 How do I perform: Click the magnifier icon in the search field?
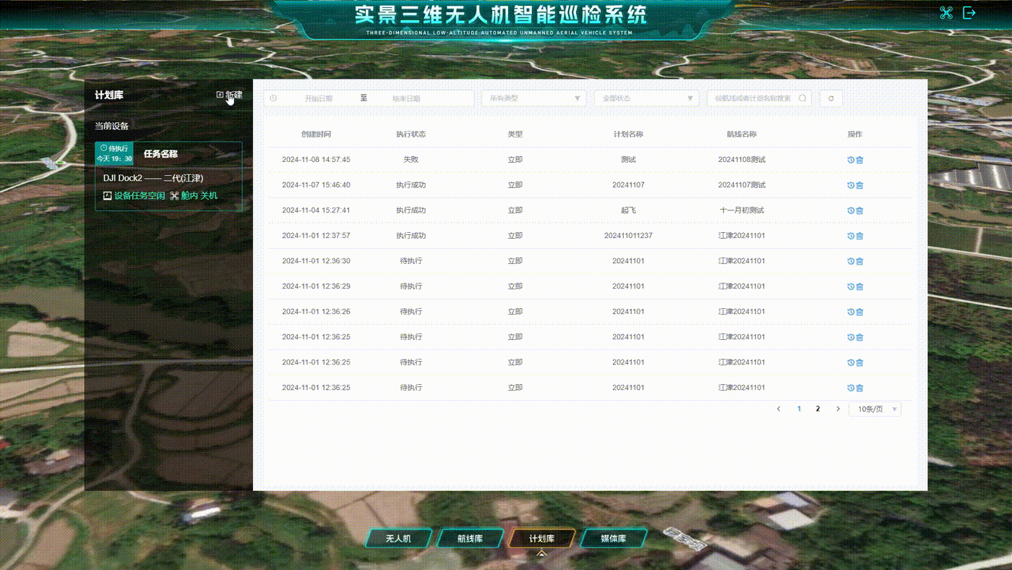tap(802, 98)
